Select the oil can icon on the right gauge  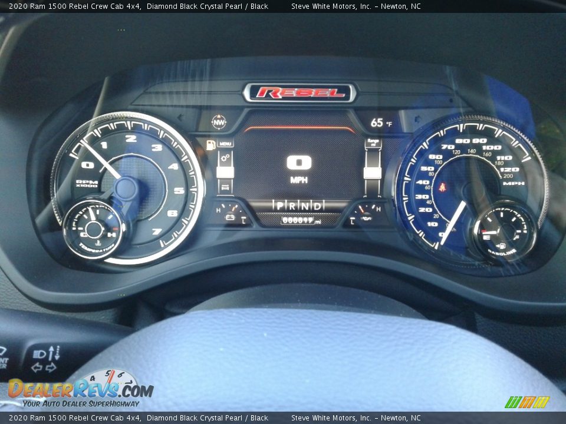(x=366, y=219)
